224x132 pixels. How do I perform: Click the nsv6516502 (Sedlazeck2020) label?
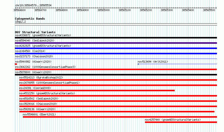(x=39, y=99)
